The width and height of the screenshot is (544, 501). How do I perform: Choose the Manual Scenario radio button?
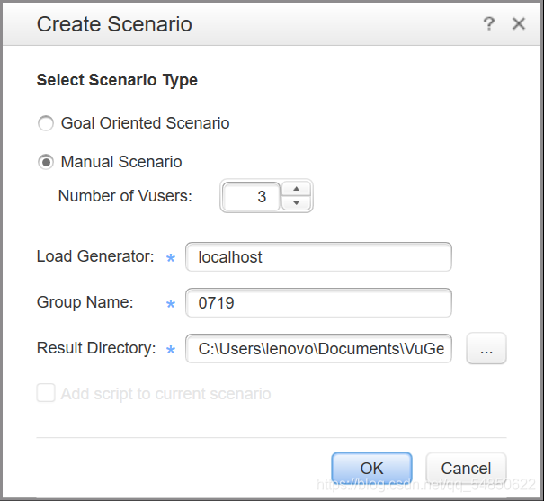click(x=45, y=162)
